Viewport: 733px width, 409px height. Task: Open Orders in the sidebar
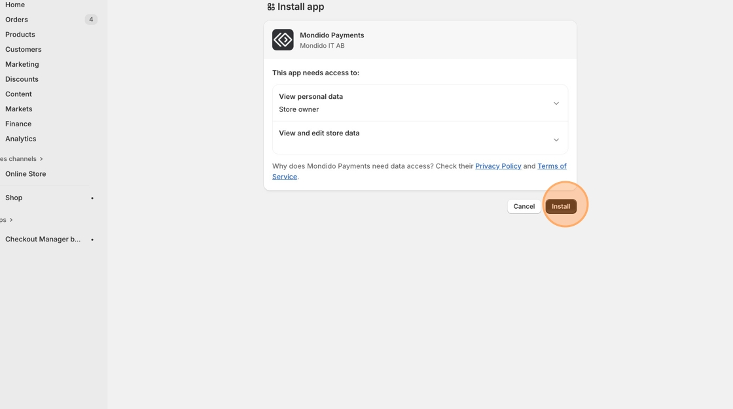tap(16, 20)
